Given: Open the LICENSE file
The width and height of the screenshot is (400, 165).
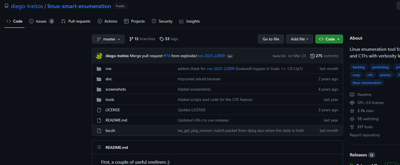Looking at the screenshot, I should click(113, 110).
